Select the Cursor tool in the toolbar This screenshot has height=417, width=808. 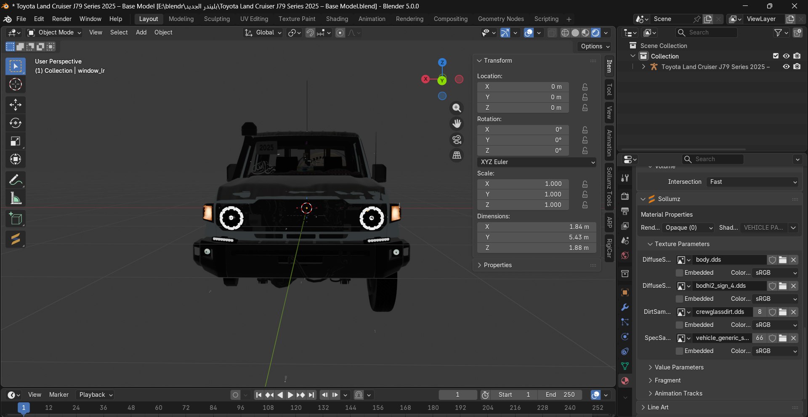(x=16, y=85)
